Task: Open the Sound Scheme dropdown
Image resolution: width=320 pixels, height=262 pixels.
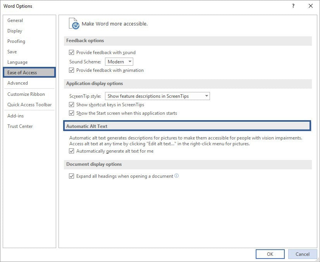Action: (119, 61)
